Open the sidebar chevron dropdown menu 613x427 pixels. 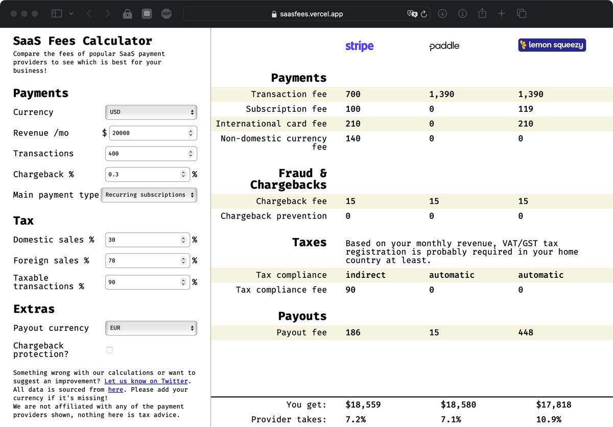click(71, 14)
